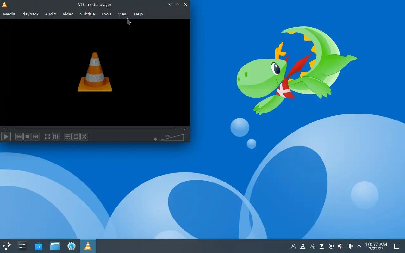The height and width of the screenshot is (253, 405).
Task: Click the Show Desktop button
Action: tap(397, 246)
